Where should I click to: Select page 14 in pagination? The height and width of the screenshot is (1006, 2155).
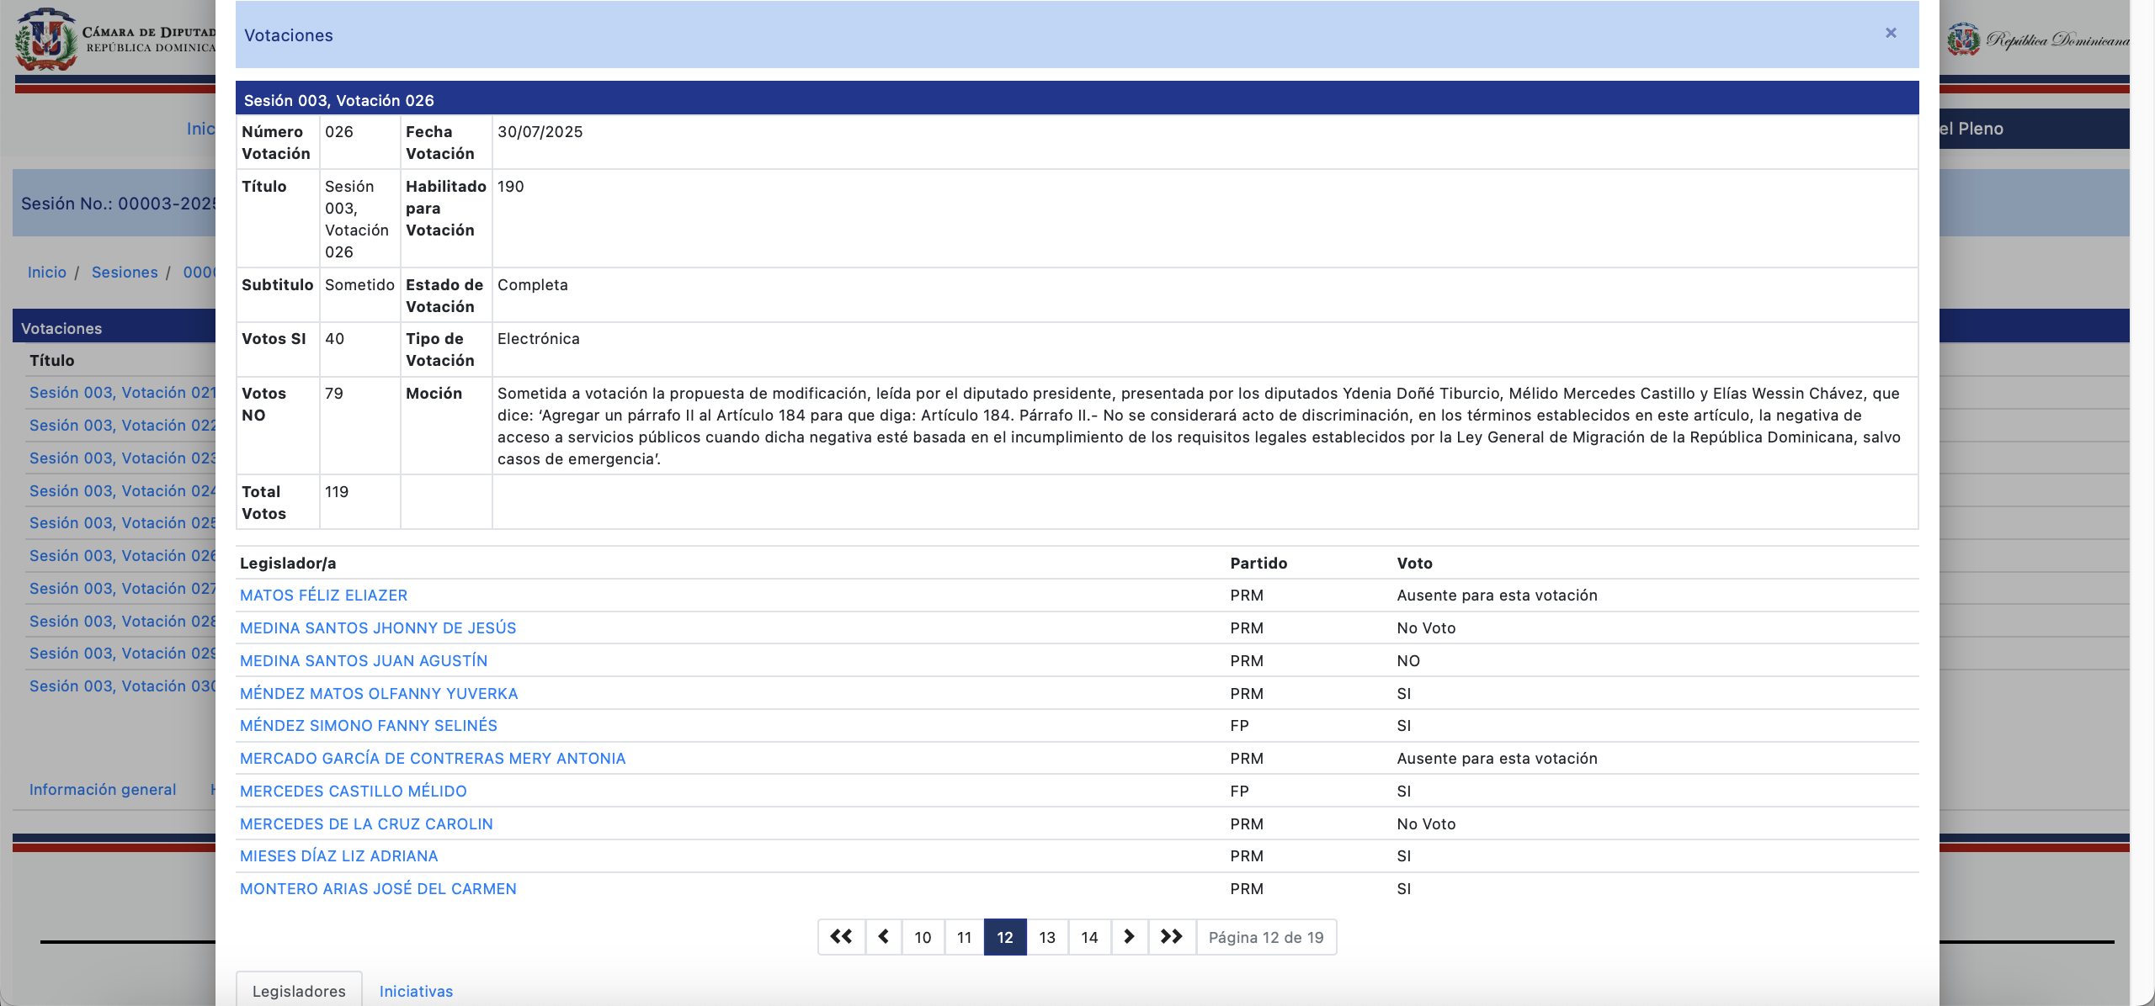coord(1089,937)
